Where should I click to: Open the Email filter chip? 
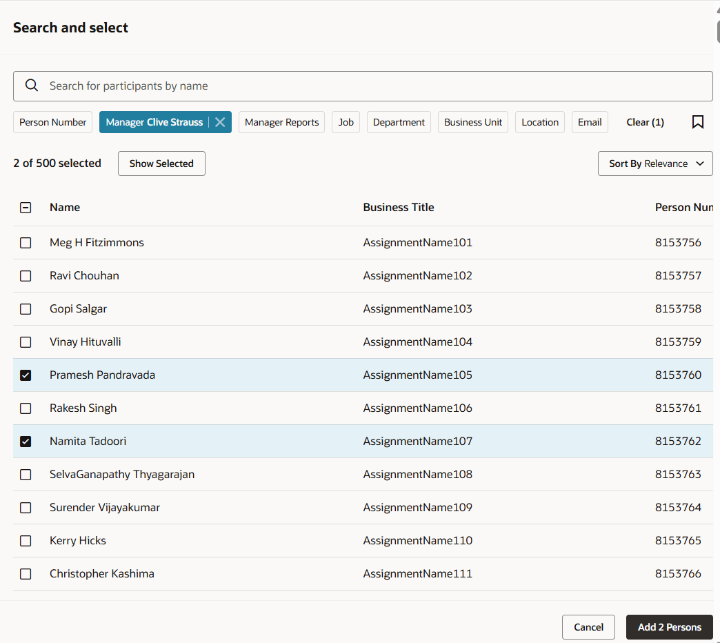coord(590,122)
